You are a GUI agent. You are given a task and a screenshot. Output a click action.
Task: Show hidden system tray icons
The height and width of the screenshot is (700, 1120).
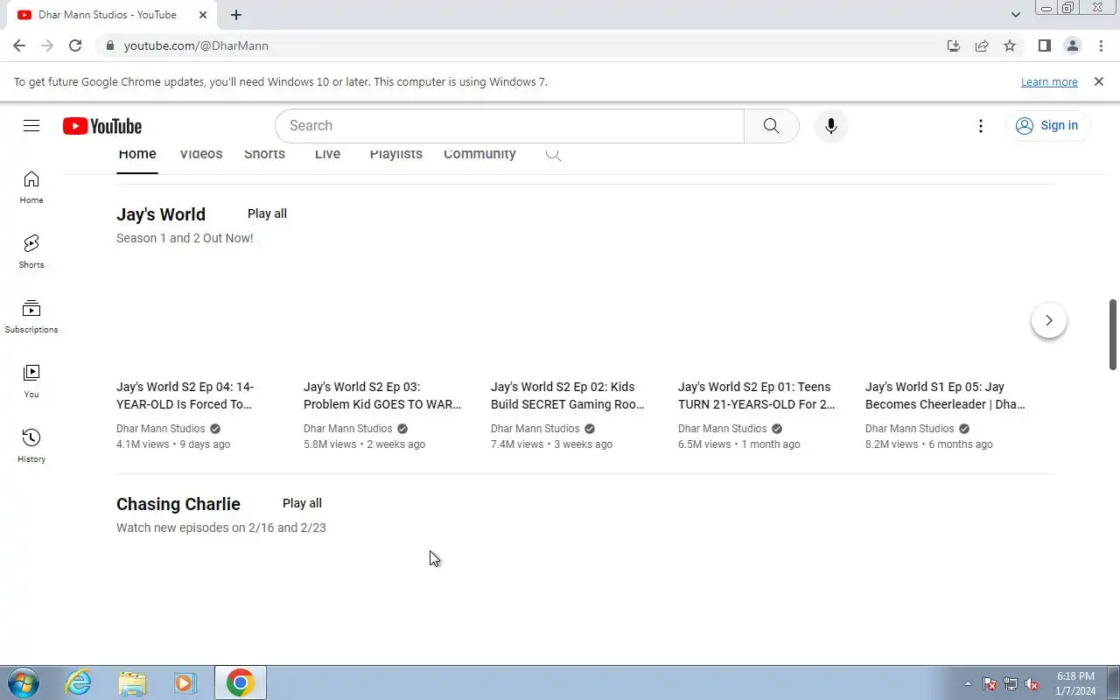point(968,684)
